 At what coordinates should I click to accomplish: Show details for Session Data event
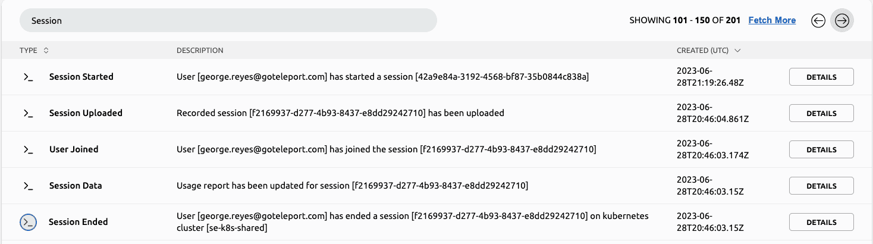821,186
